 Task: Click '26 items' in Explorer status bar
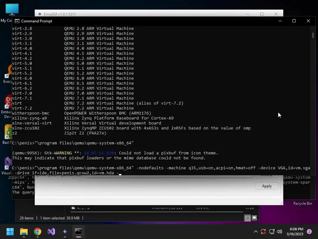pyautogui.click(x=27, y=218)
